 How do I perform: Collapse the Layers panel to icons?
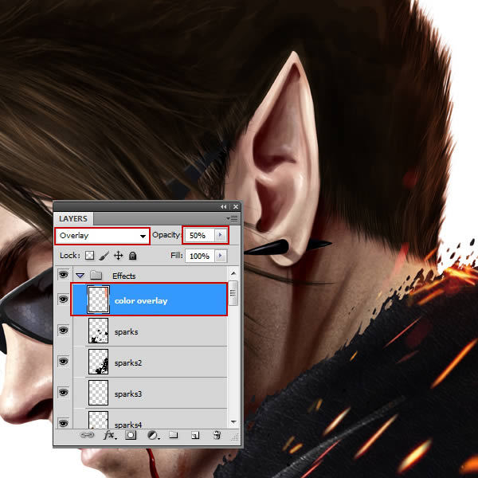[223, 206]
